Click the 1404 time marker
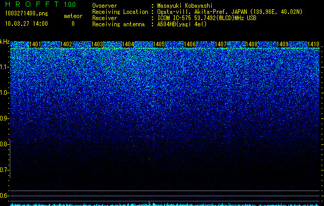Viewport: 324px width, 206px height. tap(128, 44)
